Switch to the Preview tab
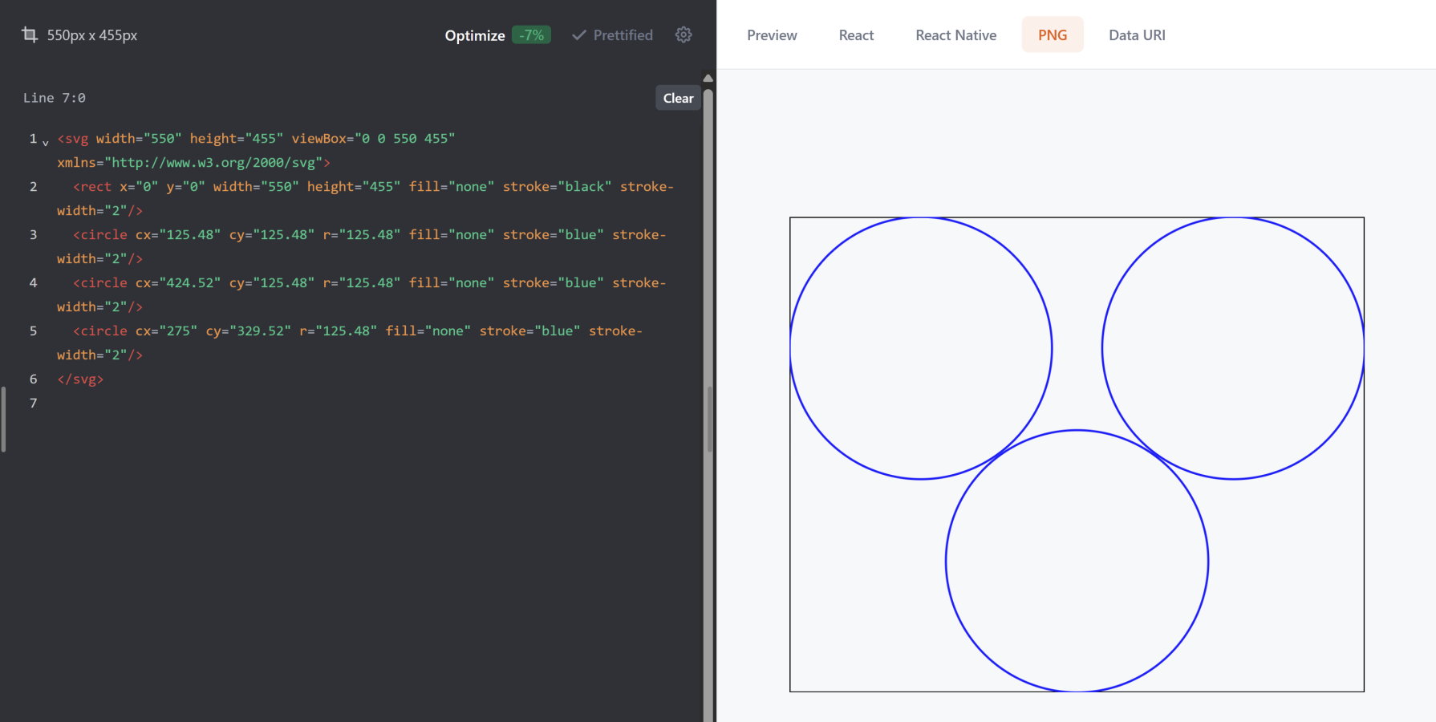The image size is (1436, 722). click(772, 35)
